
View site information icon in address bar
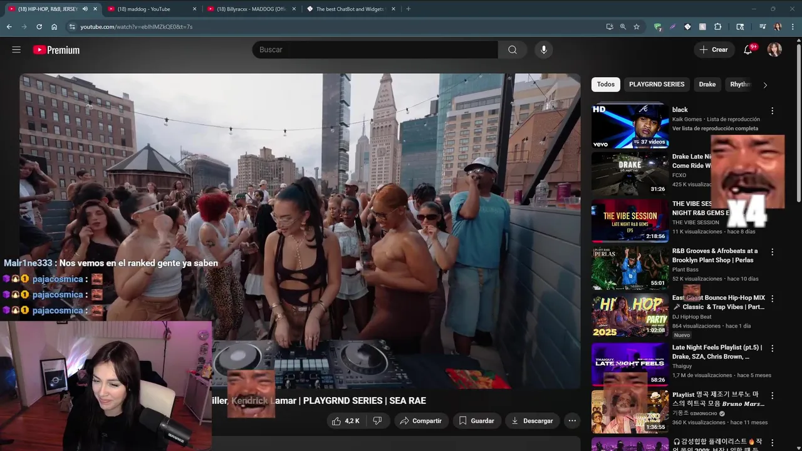pyautogui.click(x=72, y=27)
